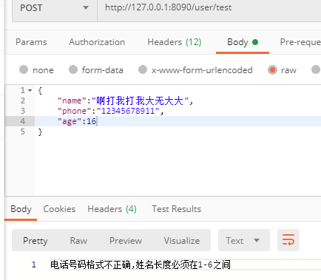321x280 pixels.
Task: Switch to the Params tab
Action: click(31, 42)
